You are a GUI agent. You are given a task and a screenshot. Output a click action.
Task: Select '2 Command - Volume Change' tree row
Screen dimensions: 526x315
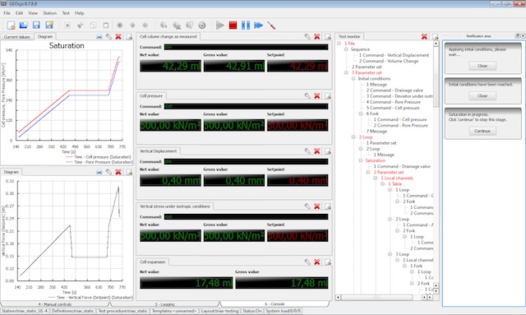coord(389,61)
